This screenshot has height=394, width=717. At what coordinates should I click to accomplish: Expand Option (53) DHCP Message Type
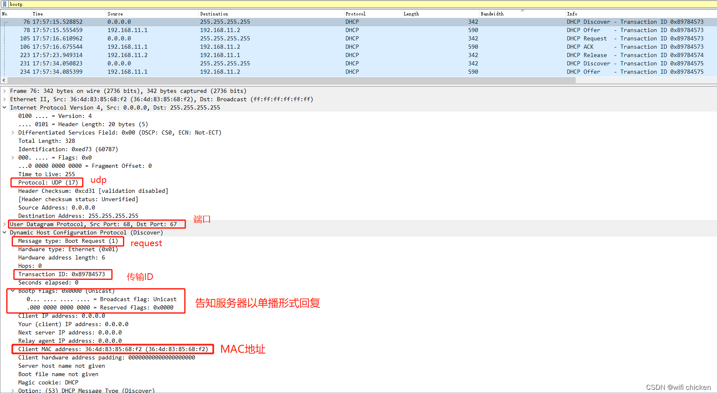coord(13,391)
